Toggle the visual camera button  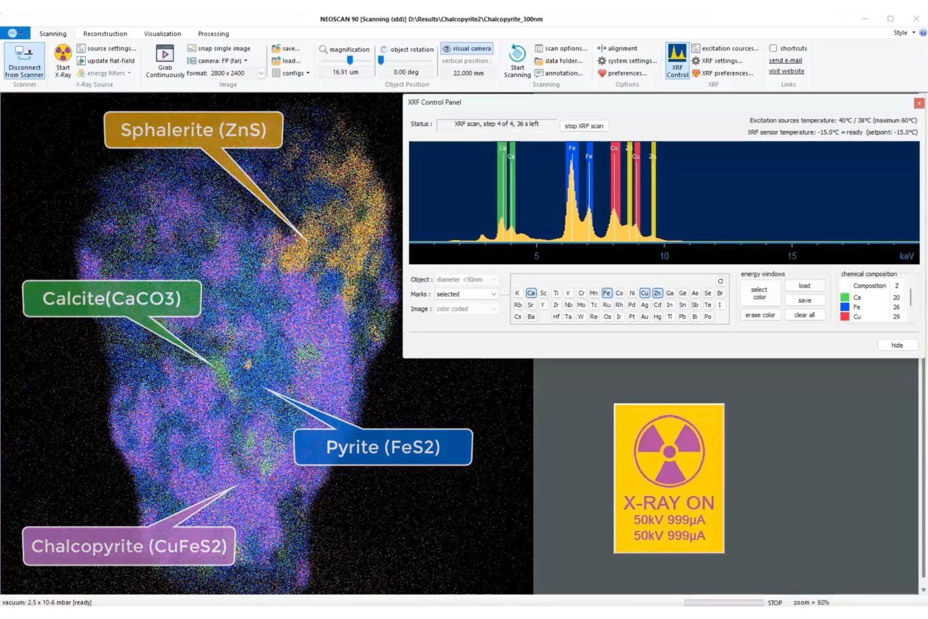point(467,49)
